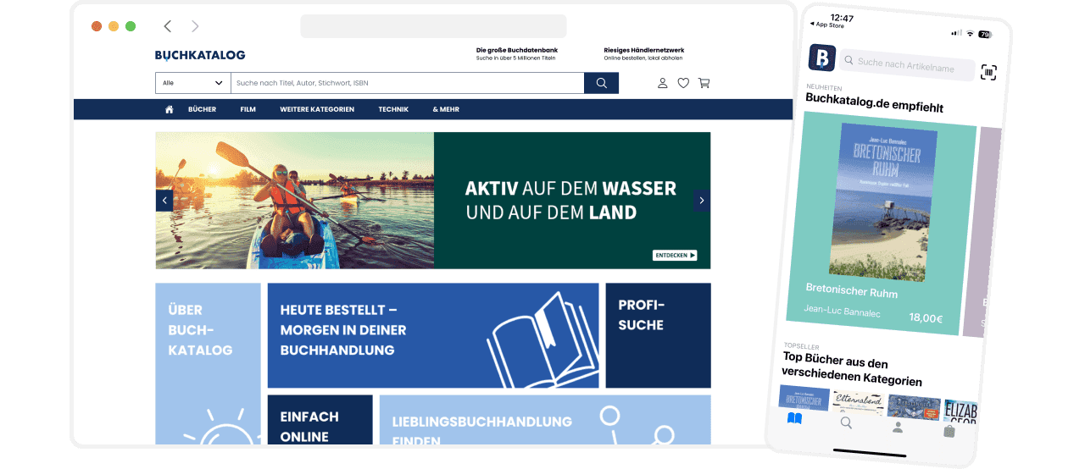Image resolution: width=1085 pixels, height=469 pixels.
Task: Open the user account icon
Action: 663,83
